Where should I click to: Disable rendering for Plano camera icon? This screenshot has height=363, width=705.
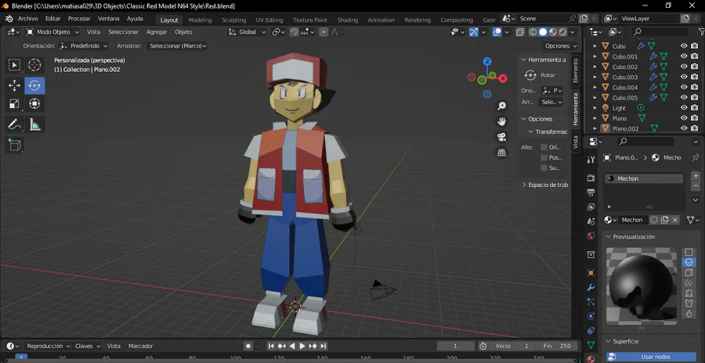[695, 117]
